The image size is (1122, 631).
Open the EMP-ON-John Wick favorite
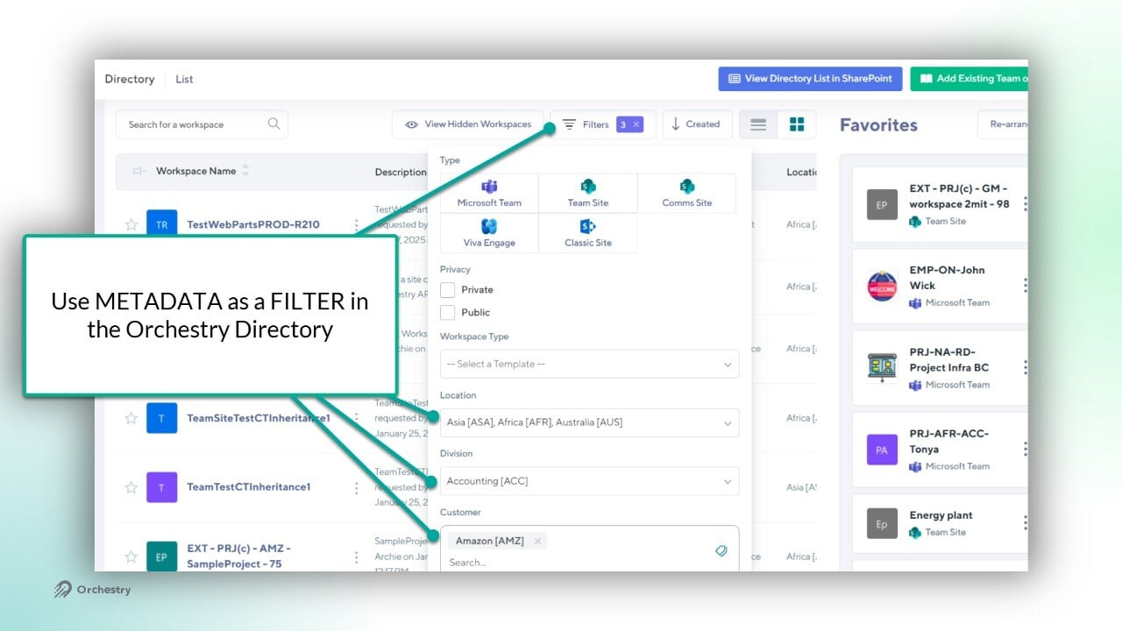pos(947,278)
